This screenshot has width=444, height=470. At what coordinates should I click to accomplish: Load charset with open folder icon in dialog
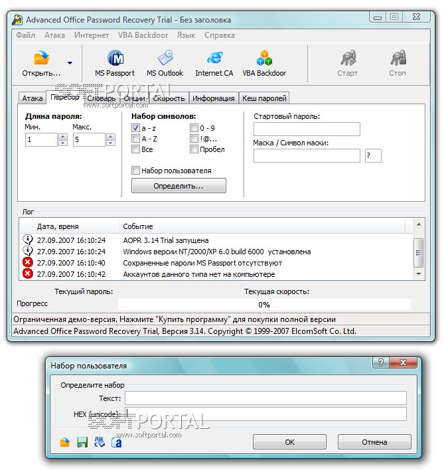point(65,442)
